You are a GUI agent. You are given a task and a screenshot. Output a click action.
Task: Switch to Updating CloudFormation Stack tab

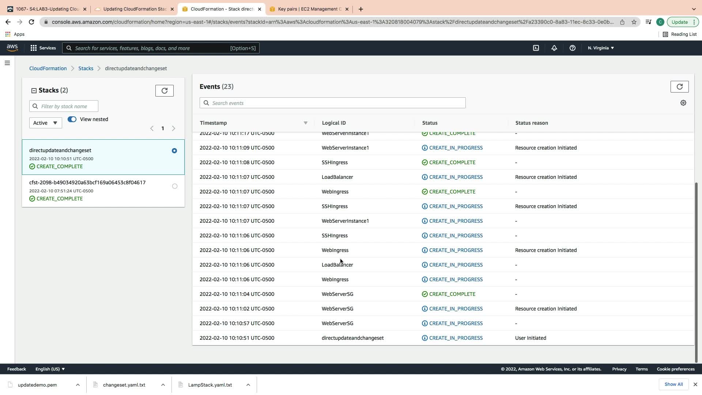(x=134, y=9)
